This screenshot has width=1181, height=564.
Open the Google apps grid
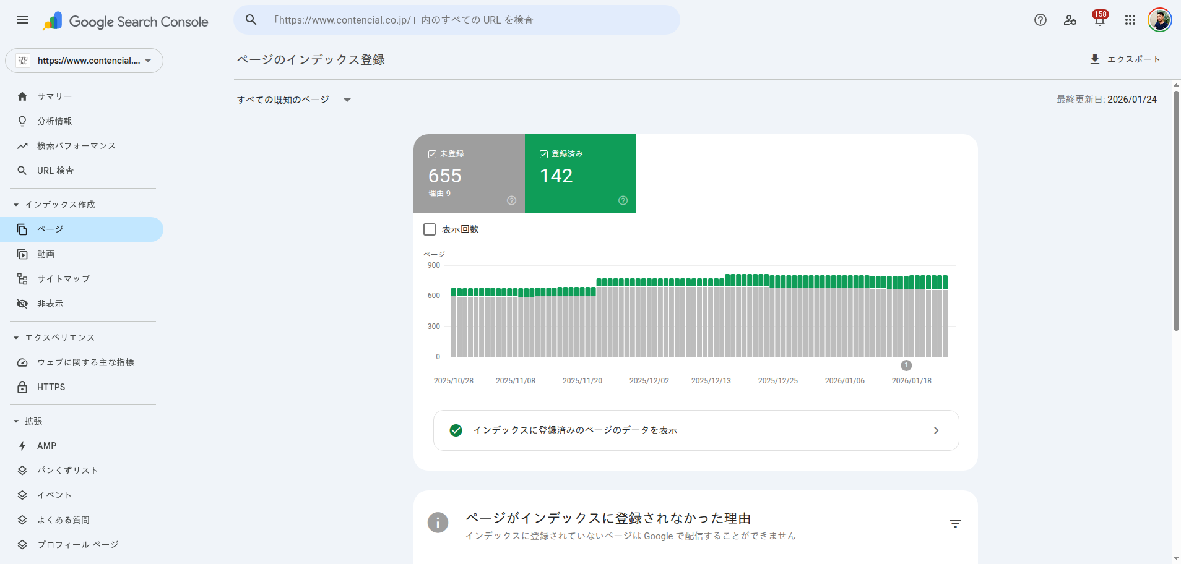pyautogui.click(x=1129, y=20)
